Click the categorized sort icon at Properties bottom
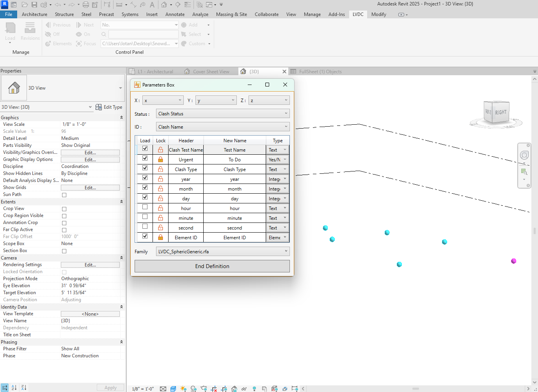The width and height of the screenshot is (538, 392). click(x=5, y=388)
